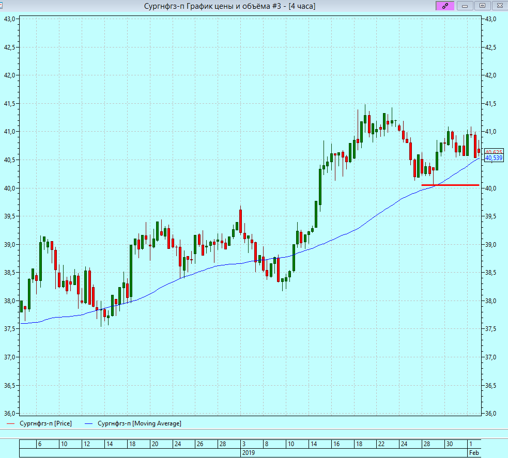Click the red price label 40,625
Screen dimensions: 508x458
pyautogui.click(x=494, y=152)
